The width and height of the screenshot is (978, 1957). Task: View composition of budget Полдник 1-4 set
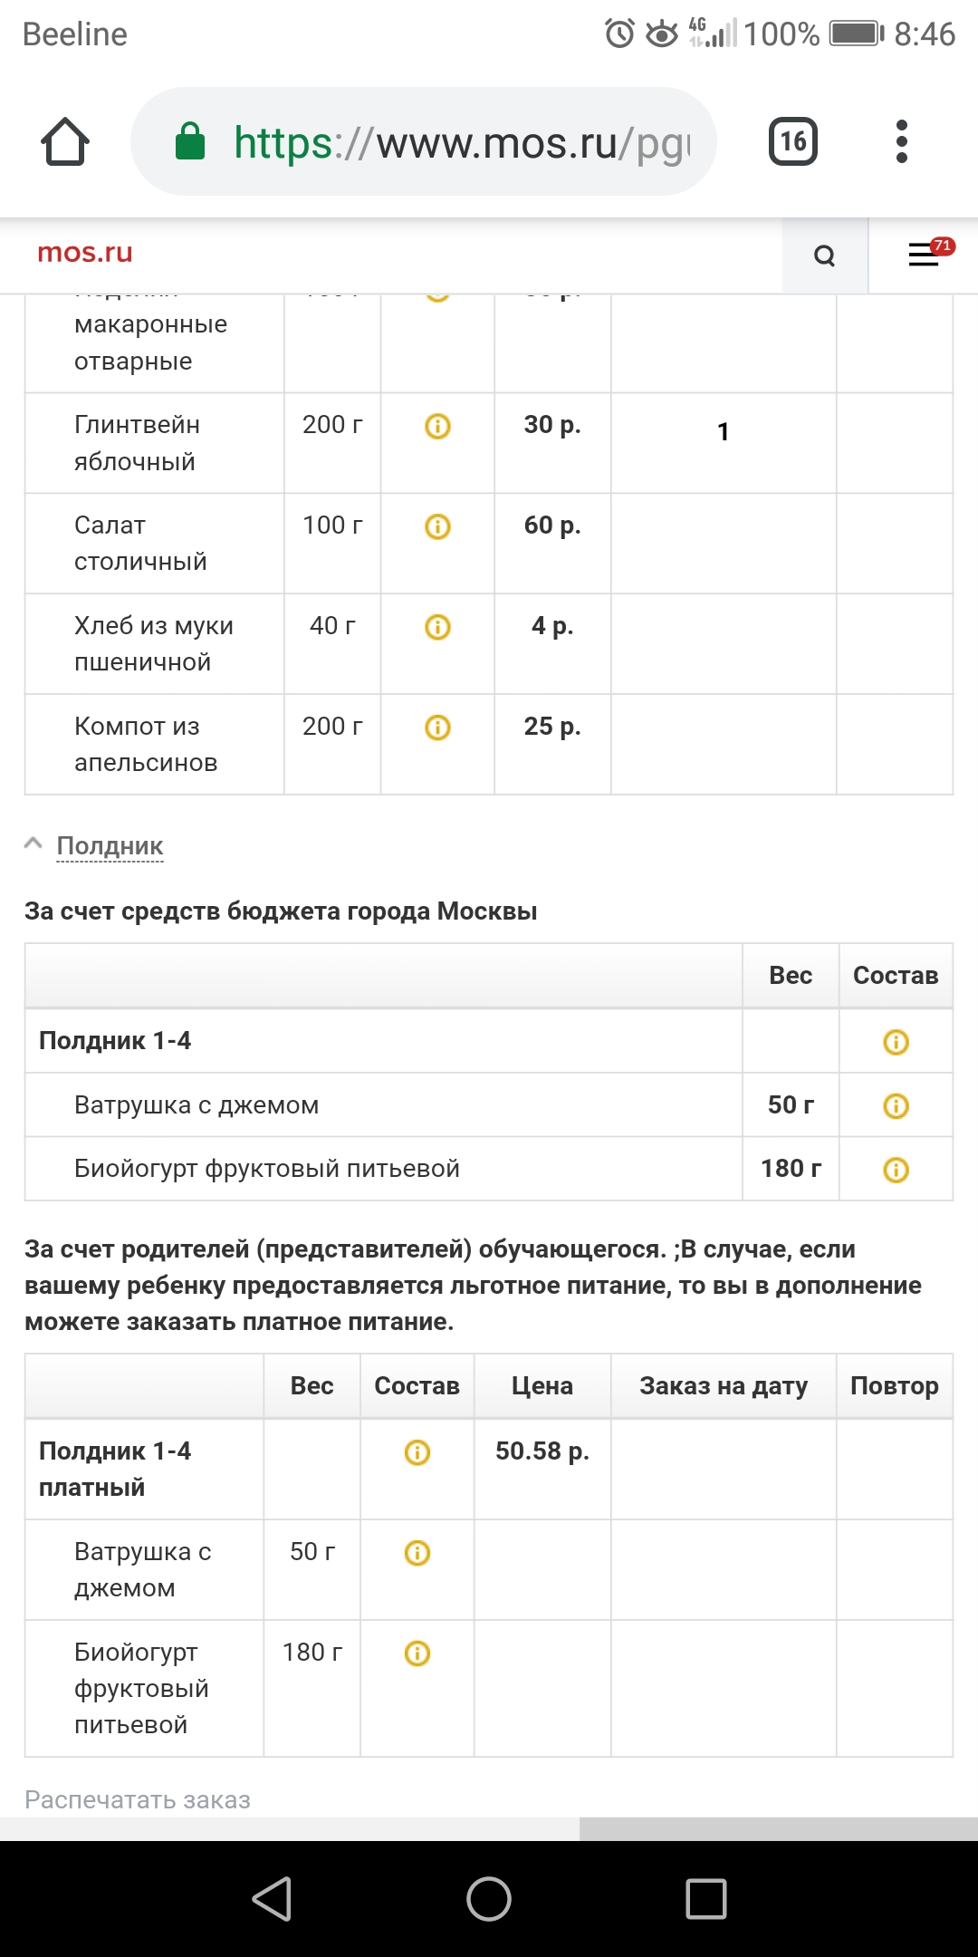[x=896, y=1042]
